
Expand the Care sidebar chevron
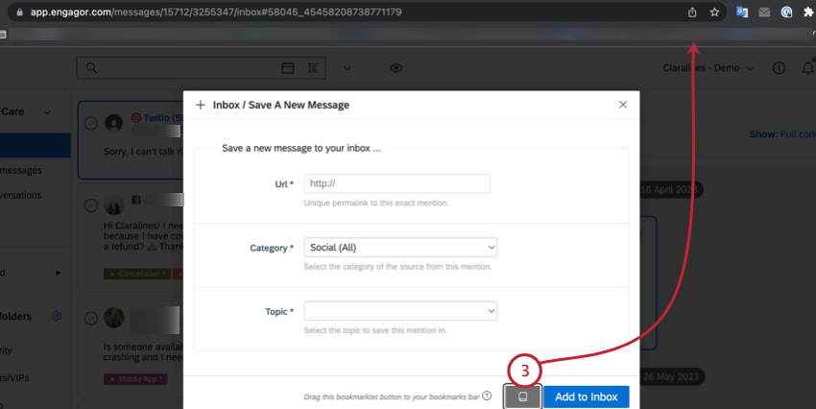pos(47,112)
